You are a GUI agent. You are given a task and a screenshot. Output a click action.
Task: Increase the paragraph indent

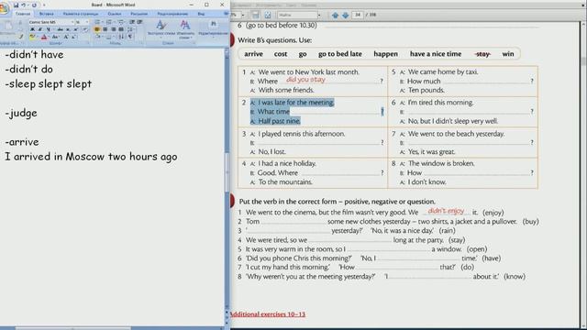tap(139, 22)
